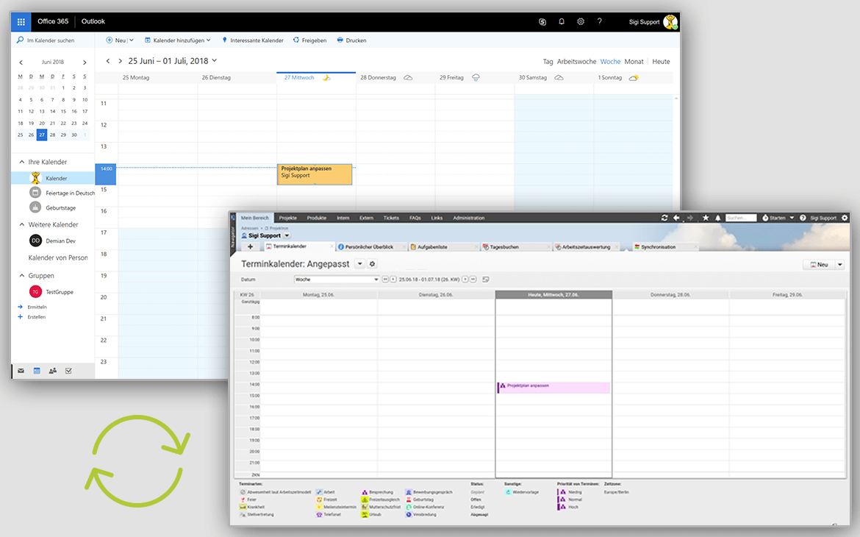Switch to the Synchronisation tab
The height and width of the screenshot is (537, 860).
click(664, 247)
